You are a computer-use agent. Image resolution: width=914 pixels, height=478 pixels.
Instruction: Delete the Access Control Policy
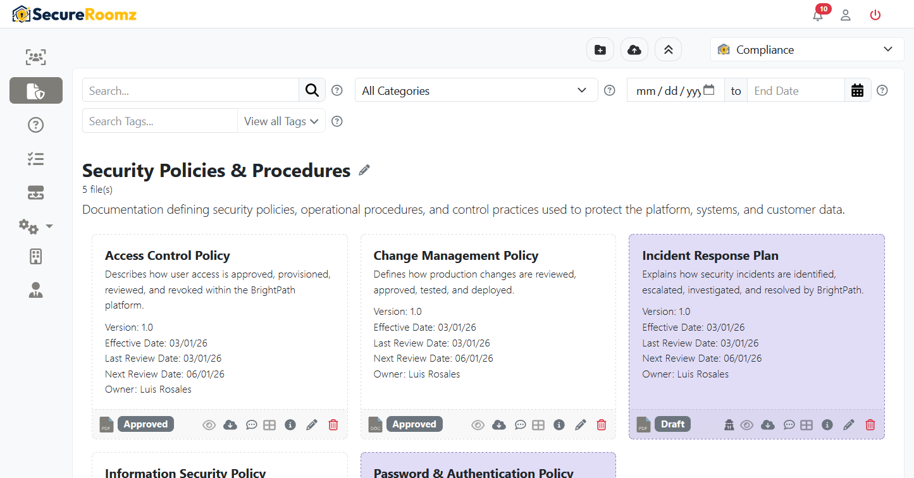click(333, 425)
